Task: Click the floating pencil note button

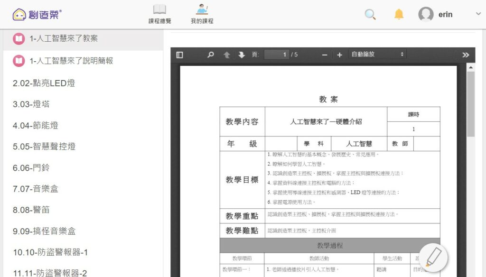Action: 434,257
